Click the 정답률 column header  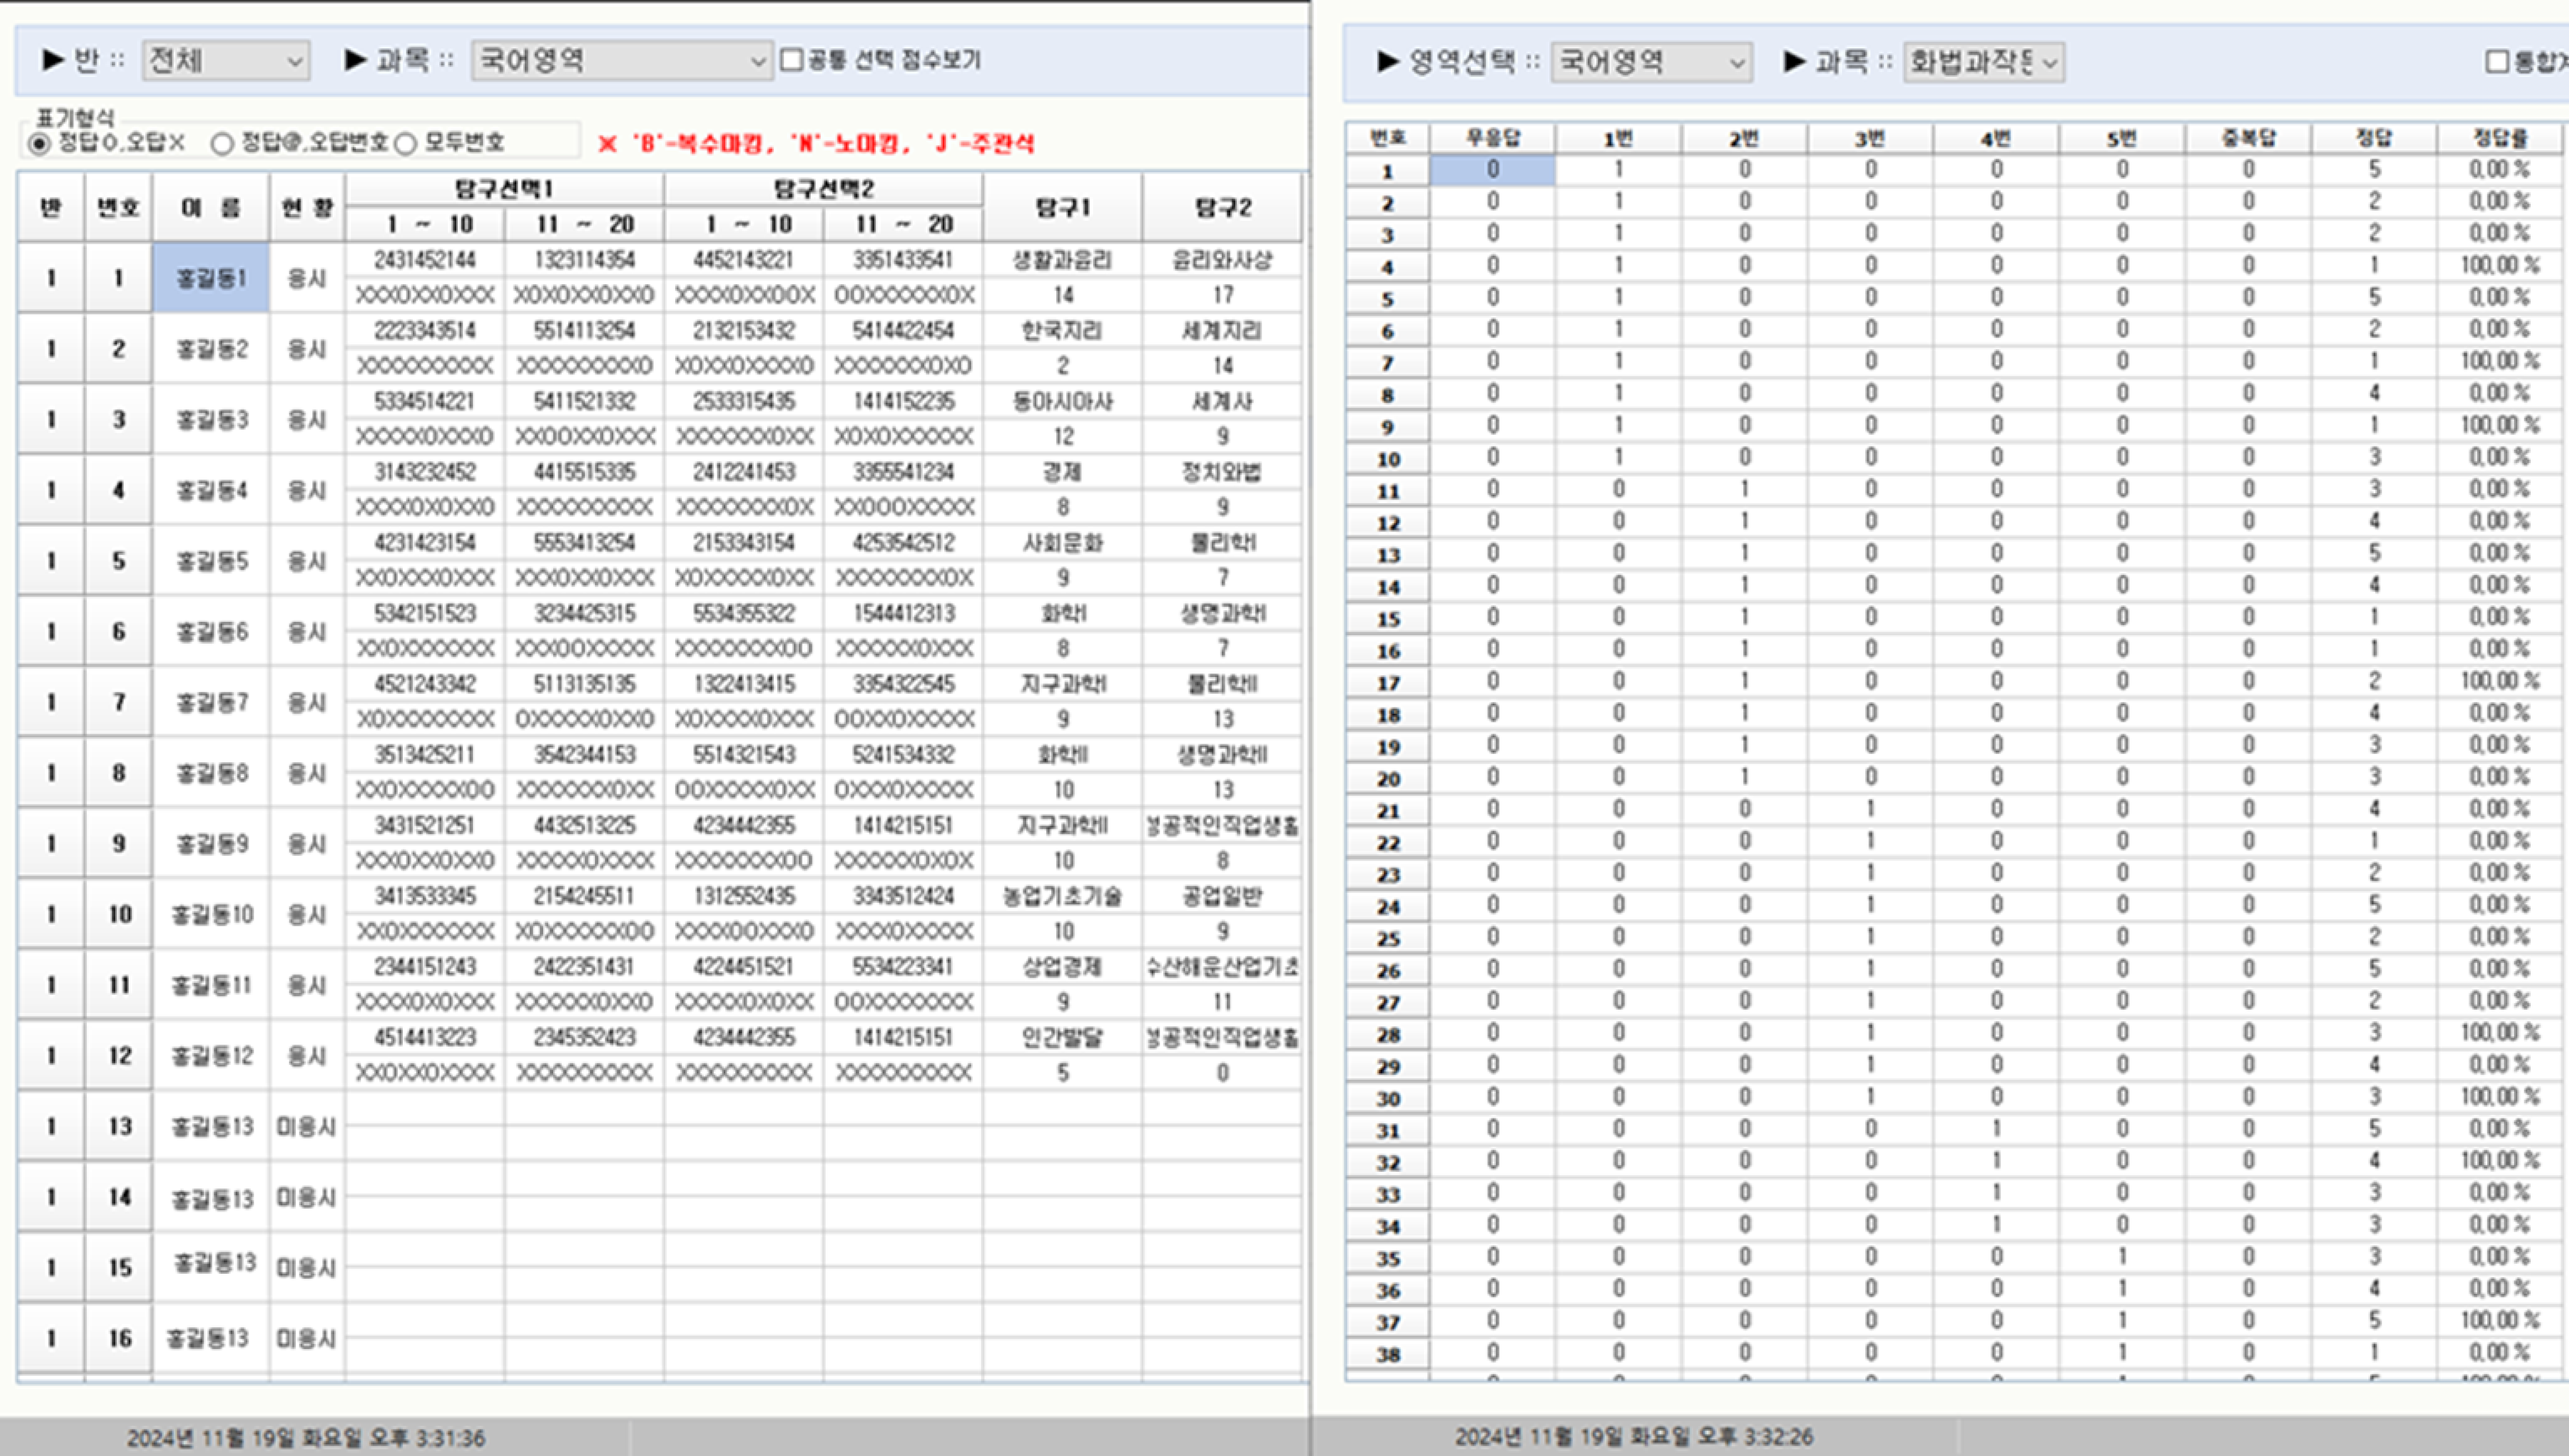coord(2499,138)
